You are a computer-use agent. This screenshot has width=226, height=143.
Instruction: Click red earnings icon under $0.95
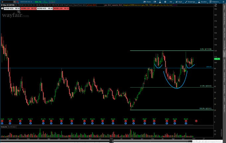186,121
